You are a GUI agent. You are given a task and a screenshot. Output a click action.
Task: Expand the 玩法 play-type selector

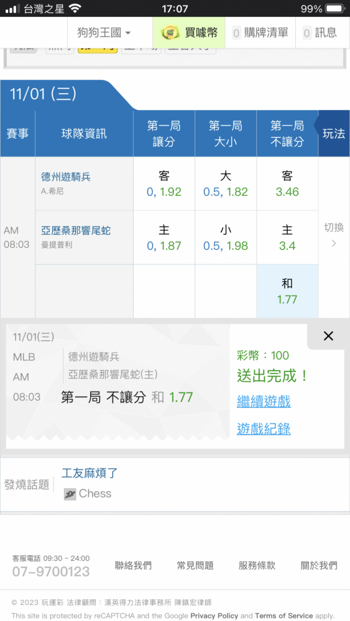tap(334, 134)
